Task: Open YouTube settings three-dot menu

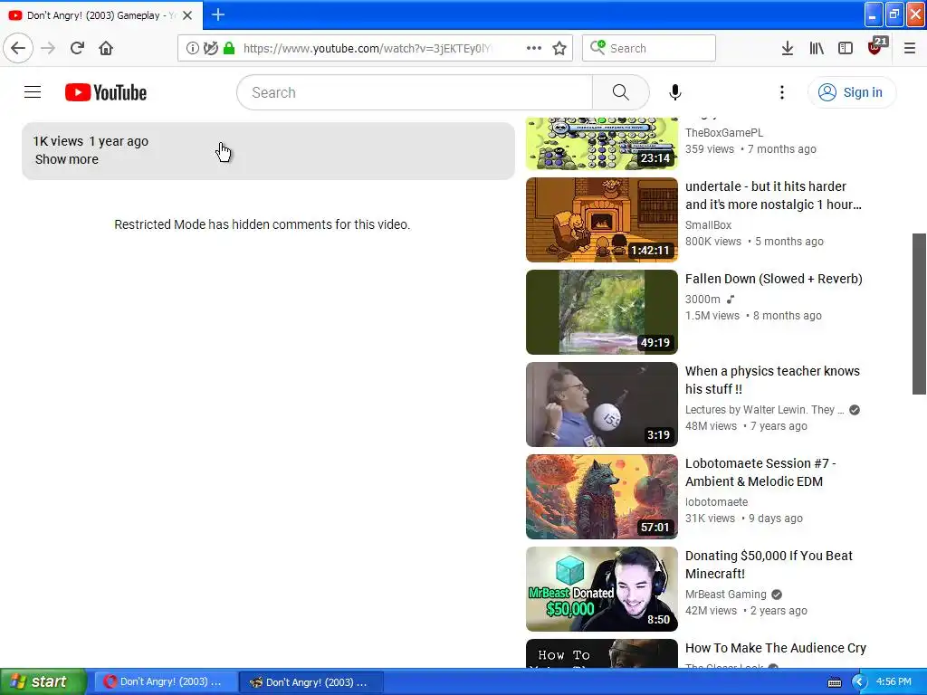Action: (x=781, y=92)
